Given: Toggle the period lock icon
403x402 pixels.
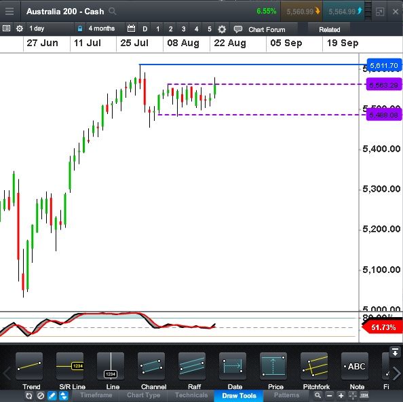Looking at the screenshot, I should 80,29.
